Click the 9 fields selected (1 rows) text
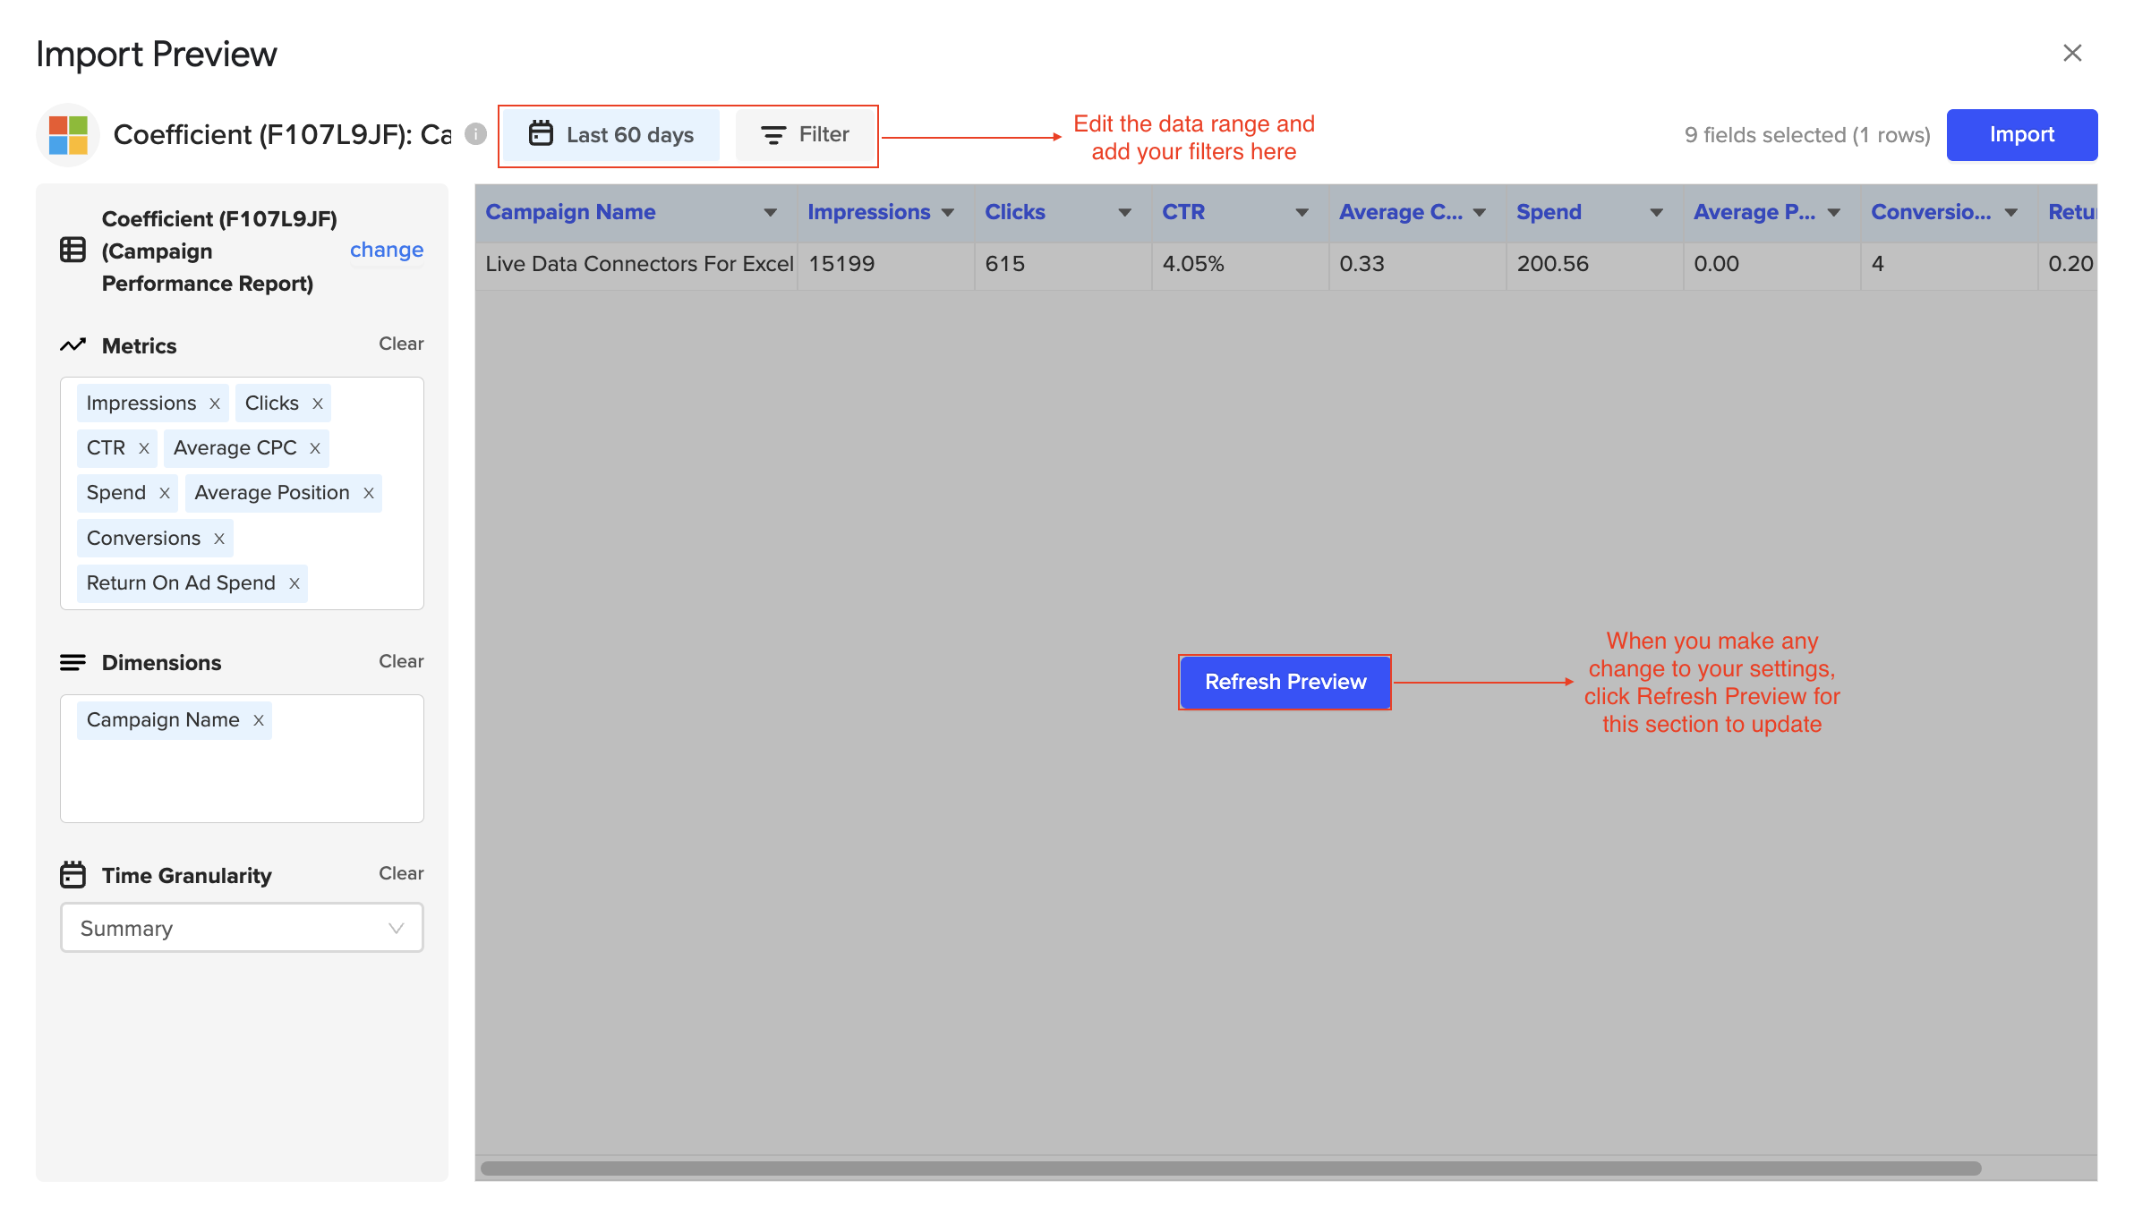2134x1215 pixels. (1807, 135)
